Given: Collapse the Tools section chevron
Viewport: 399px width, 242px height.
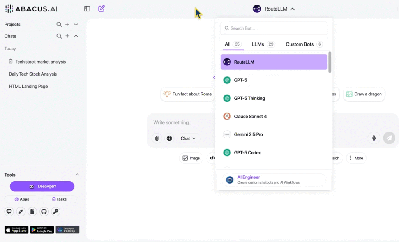Looking at the screenshot, I should point(78,175).
